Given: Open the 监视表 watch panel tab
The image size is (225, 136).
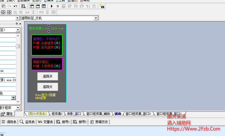Looking at the screenshot, I should point(27,122).
